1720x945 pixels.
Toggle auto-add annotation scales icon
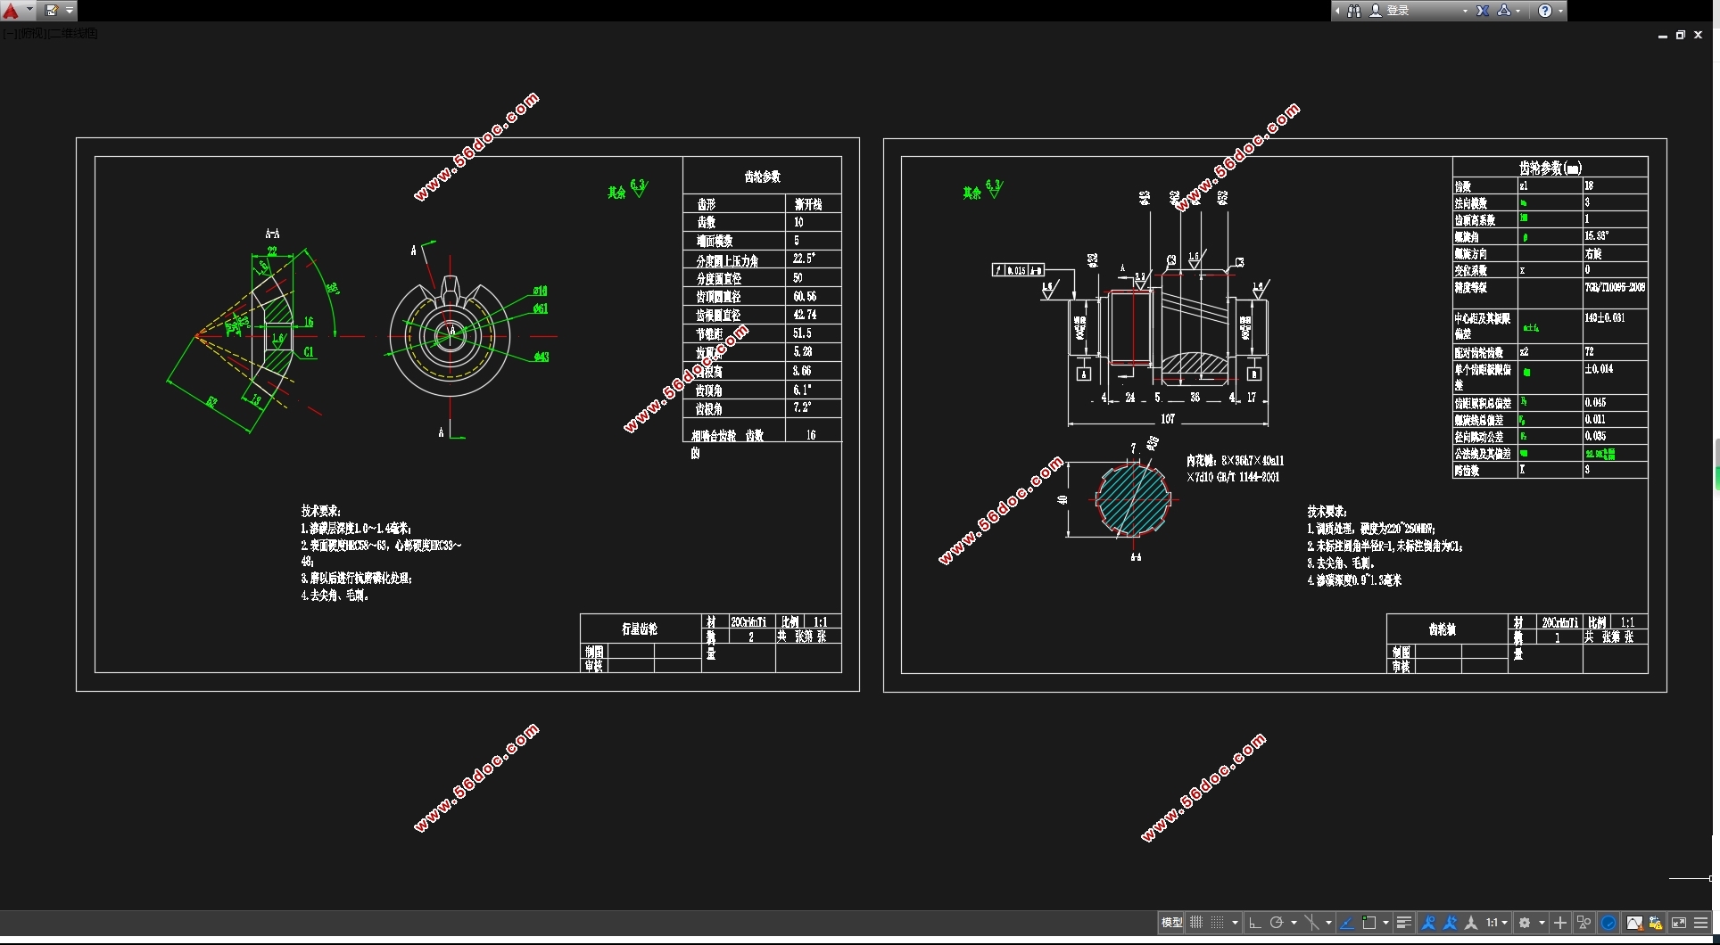1451,923
